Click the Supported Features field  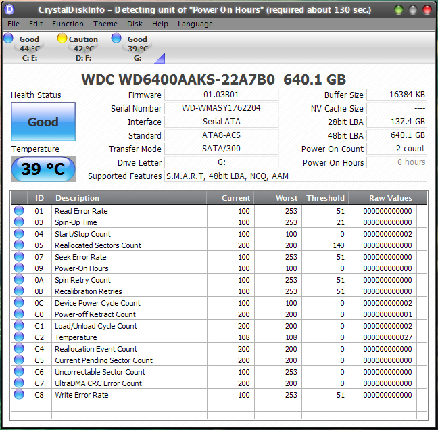[295, 176]
